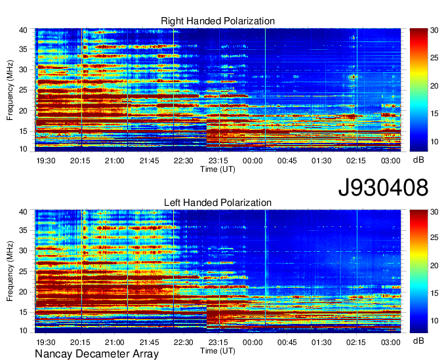
Task: Click the top plot's color scale bar
Action: click(x=418, y=90)
